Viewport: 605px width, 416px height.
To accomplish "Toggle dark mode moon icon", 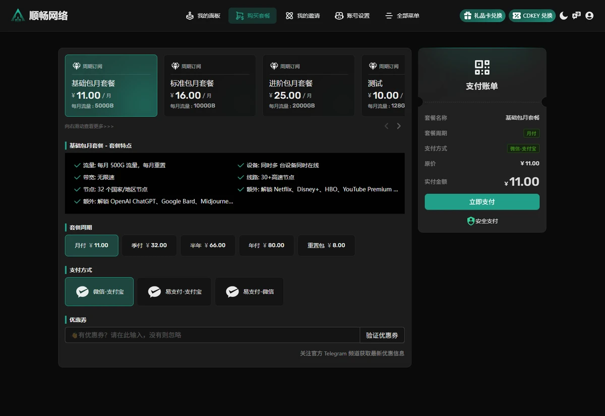I will tap(564, 16).
